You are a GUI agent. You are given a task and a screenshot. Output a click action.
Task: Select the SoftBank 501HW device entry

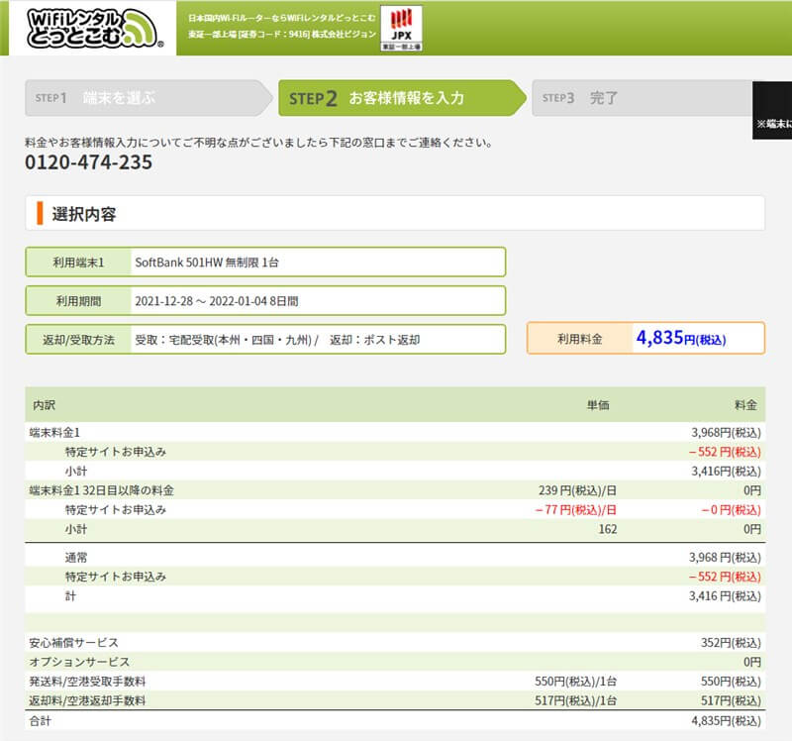[x=210, y=264]
